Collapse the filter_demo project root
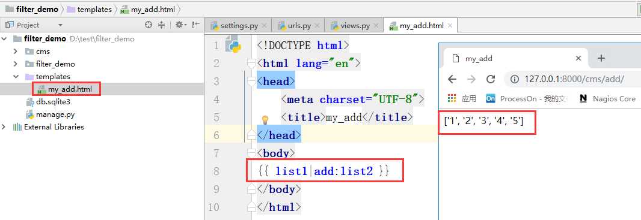The width and height of the screenshot is (641, 220). coord(4,39)
